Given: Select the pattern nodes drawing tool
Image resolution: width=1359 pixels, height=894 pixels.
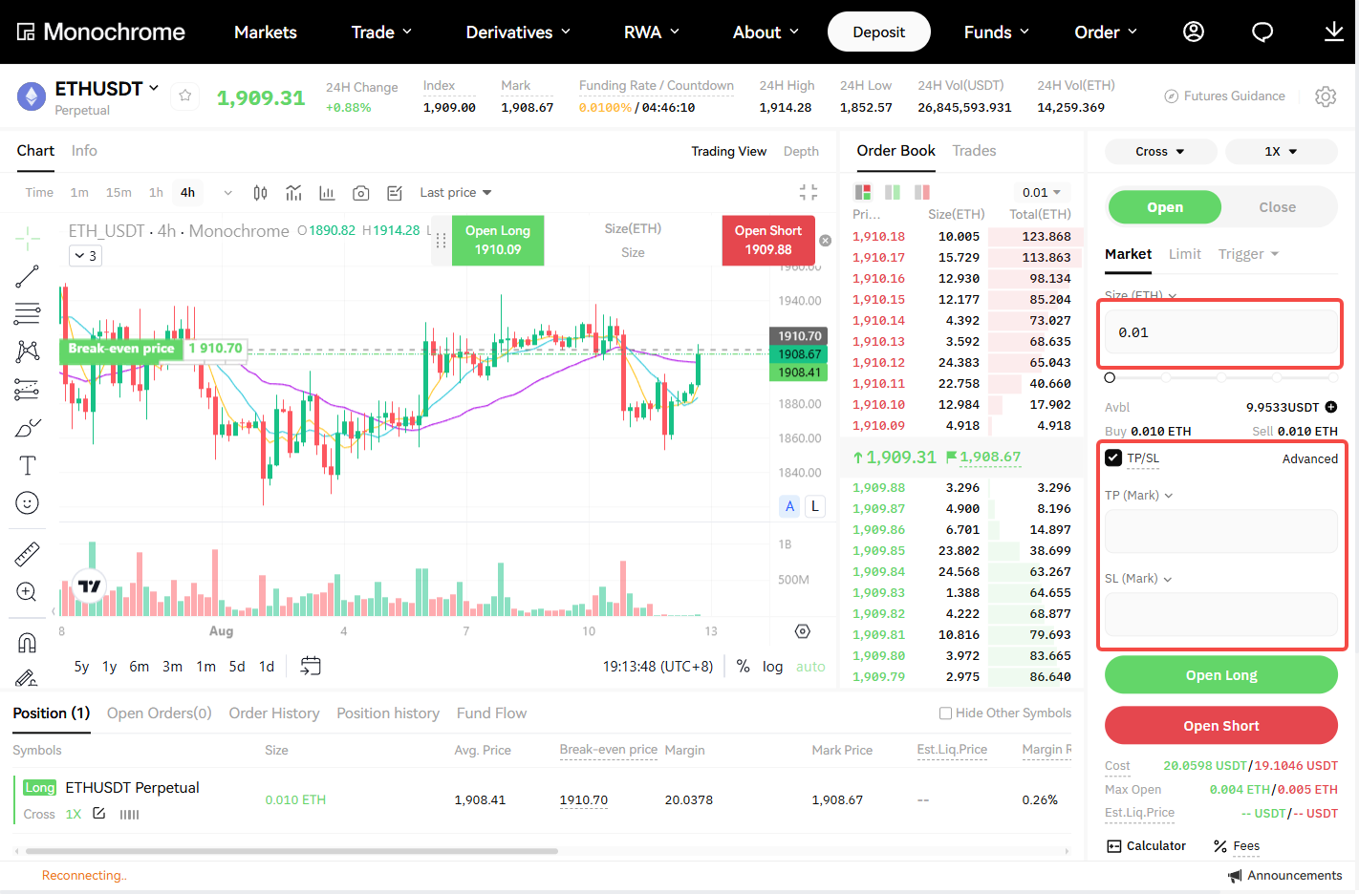Looking at the screenshot, I should coord(28,351).
